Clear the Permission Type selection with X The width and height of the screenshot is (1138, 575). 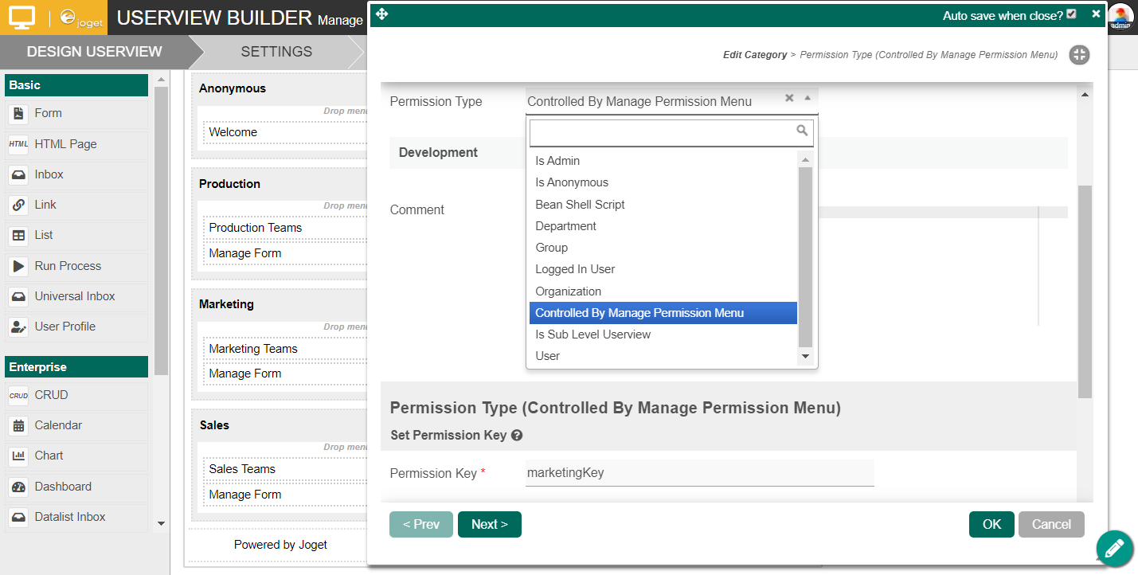tap(789, 98)
